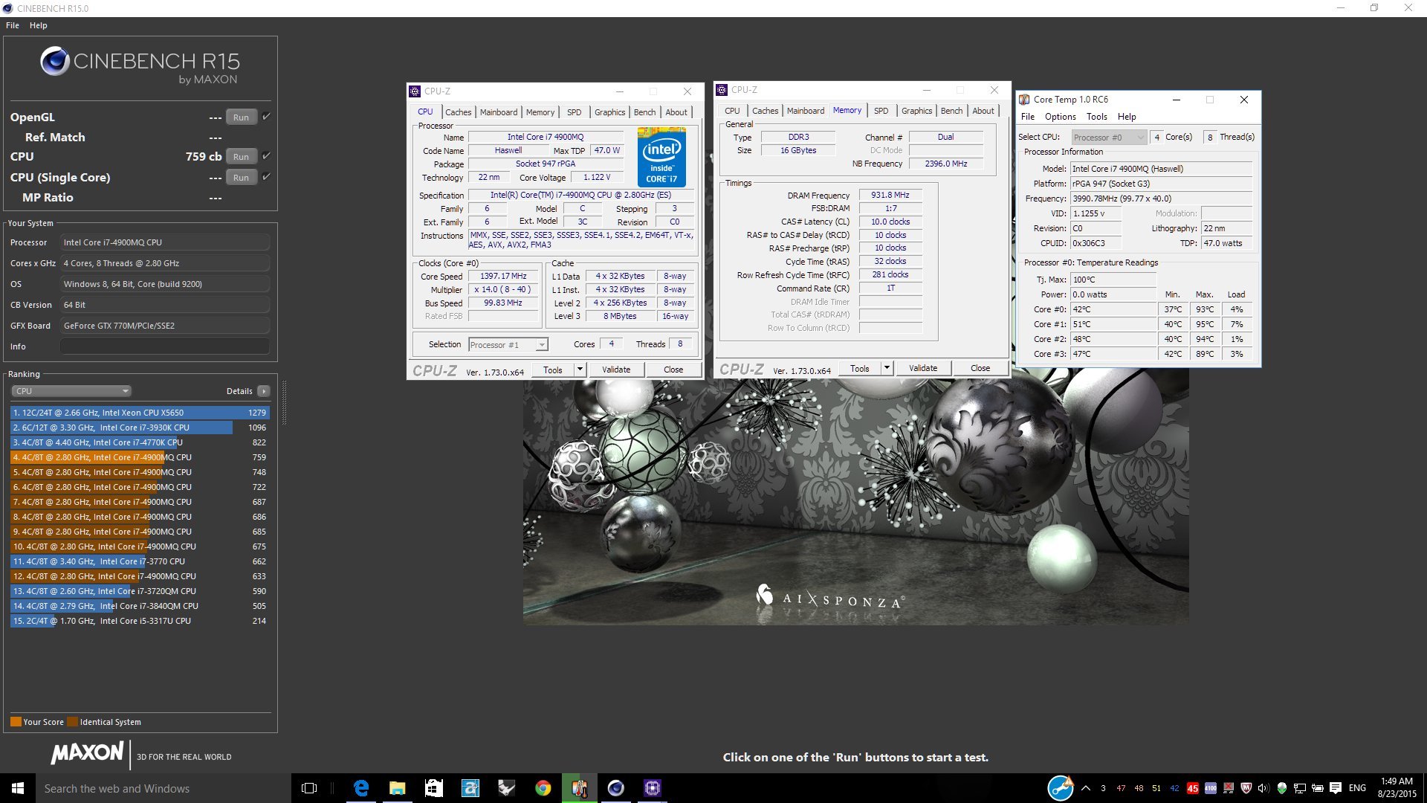Toggle the CPU (Single Core) checkbox
Image resolution: width=1427 pixels, height=803 pixels.
click(x=266, y=177)
